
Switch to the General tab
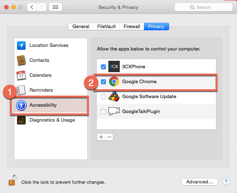pos(81,27)
